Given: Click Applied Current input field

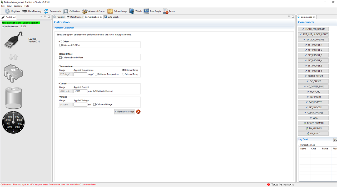Looking at the screenshot, I should 80,91.
